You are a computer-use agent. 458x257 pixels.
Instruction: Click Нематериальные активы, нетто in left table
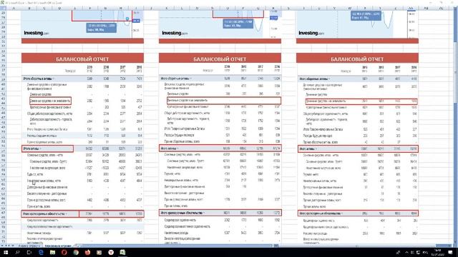(x=44, y=181)
